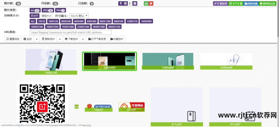Image resolution: width=279 pixels, height=127 pixels.
Task: Select the tiny 20x thumbnail
Action: coord(76,107)
